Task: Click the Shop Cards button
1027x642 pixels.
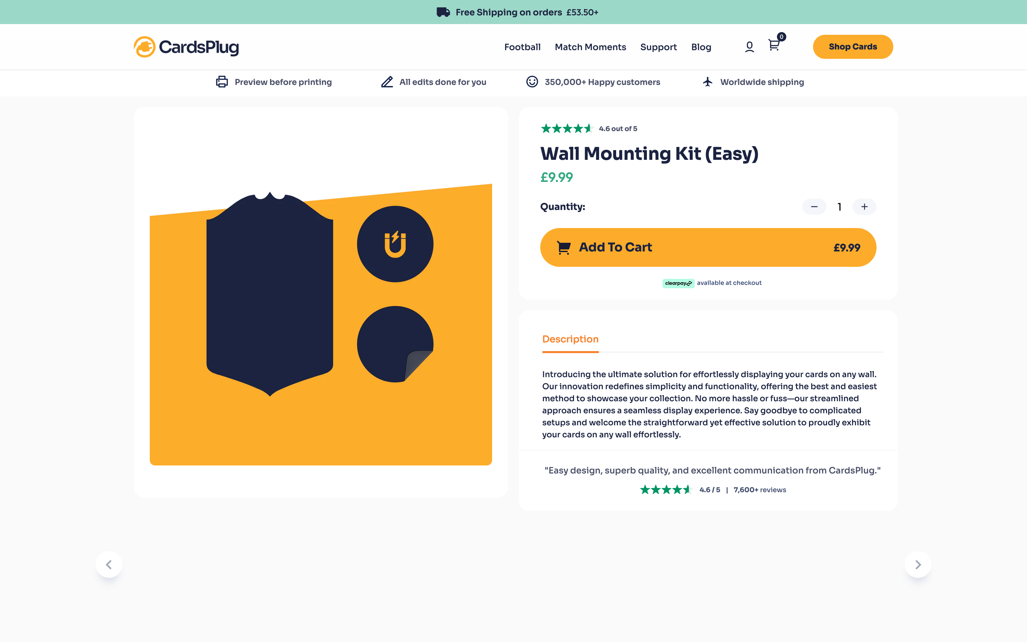Action: coord(852,47)
